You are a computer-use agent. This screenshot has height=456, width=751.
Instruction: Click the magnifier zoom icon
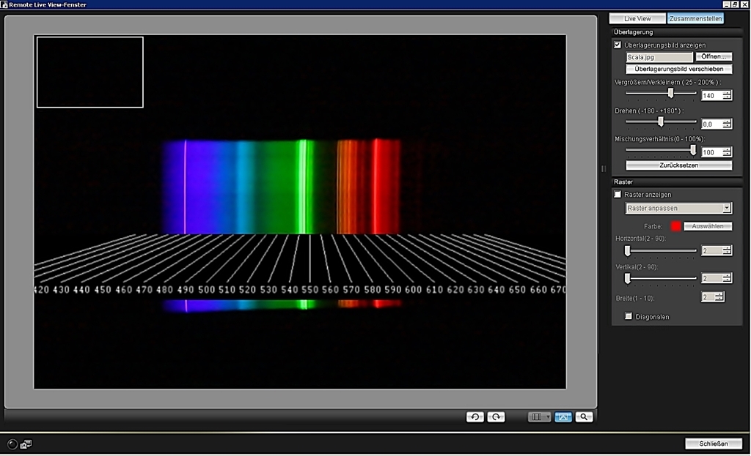(584, 416)
